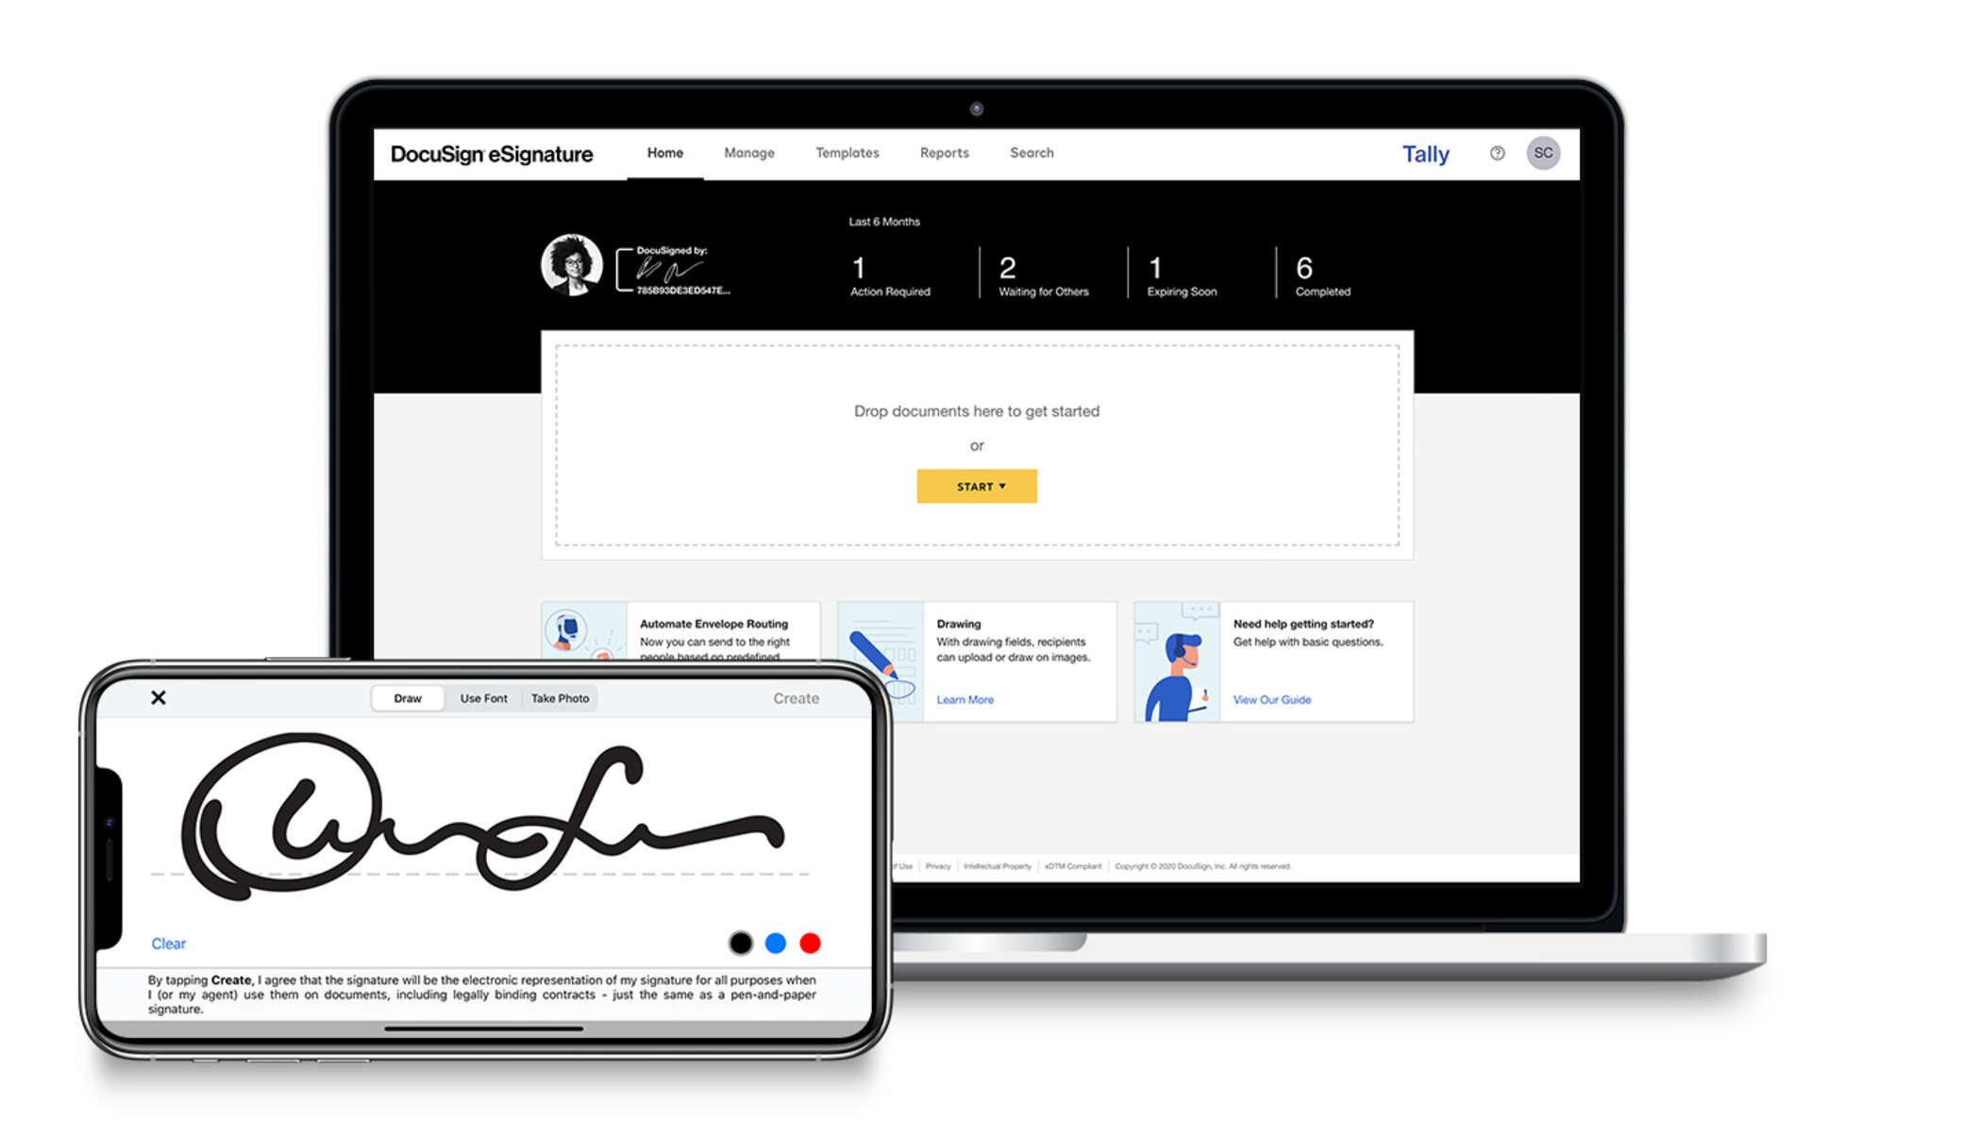Select the black ink color swatch
Image resolution: width=1980 pixels, height=1121 pixels.
point(734,943)
